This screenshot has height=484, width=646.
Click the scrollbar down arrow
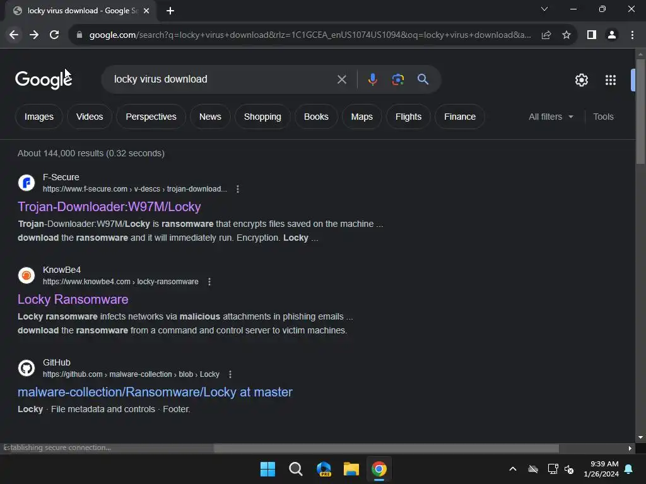640,437
